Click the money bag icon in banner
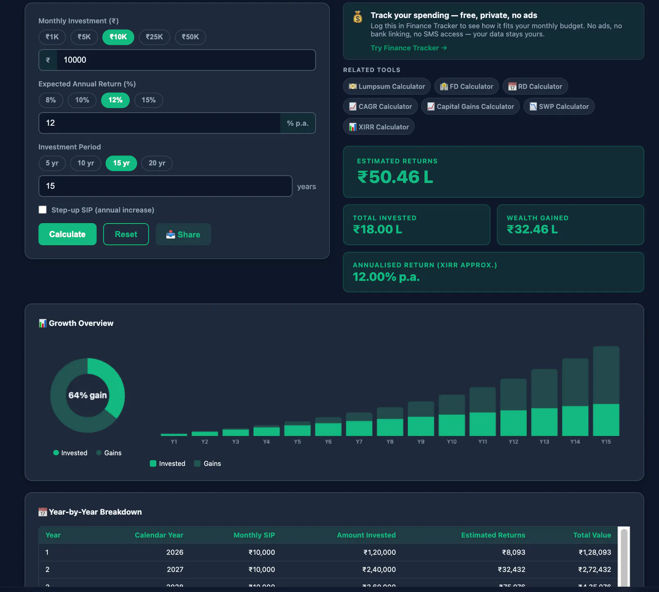This screenshot has width=659, height=592. point(358,17)
